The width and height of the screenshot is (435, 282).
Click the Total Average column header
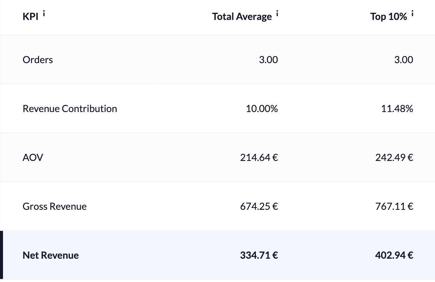click(x=242, y=17)
